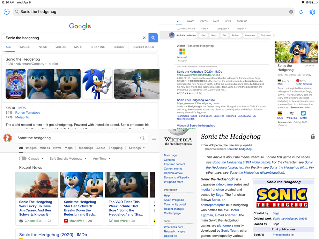
Task: Expand the IMDb result URL arrow
Action: [x=221, y=75]
